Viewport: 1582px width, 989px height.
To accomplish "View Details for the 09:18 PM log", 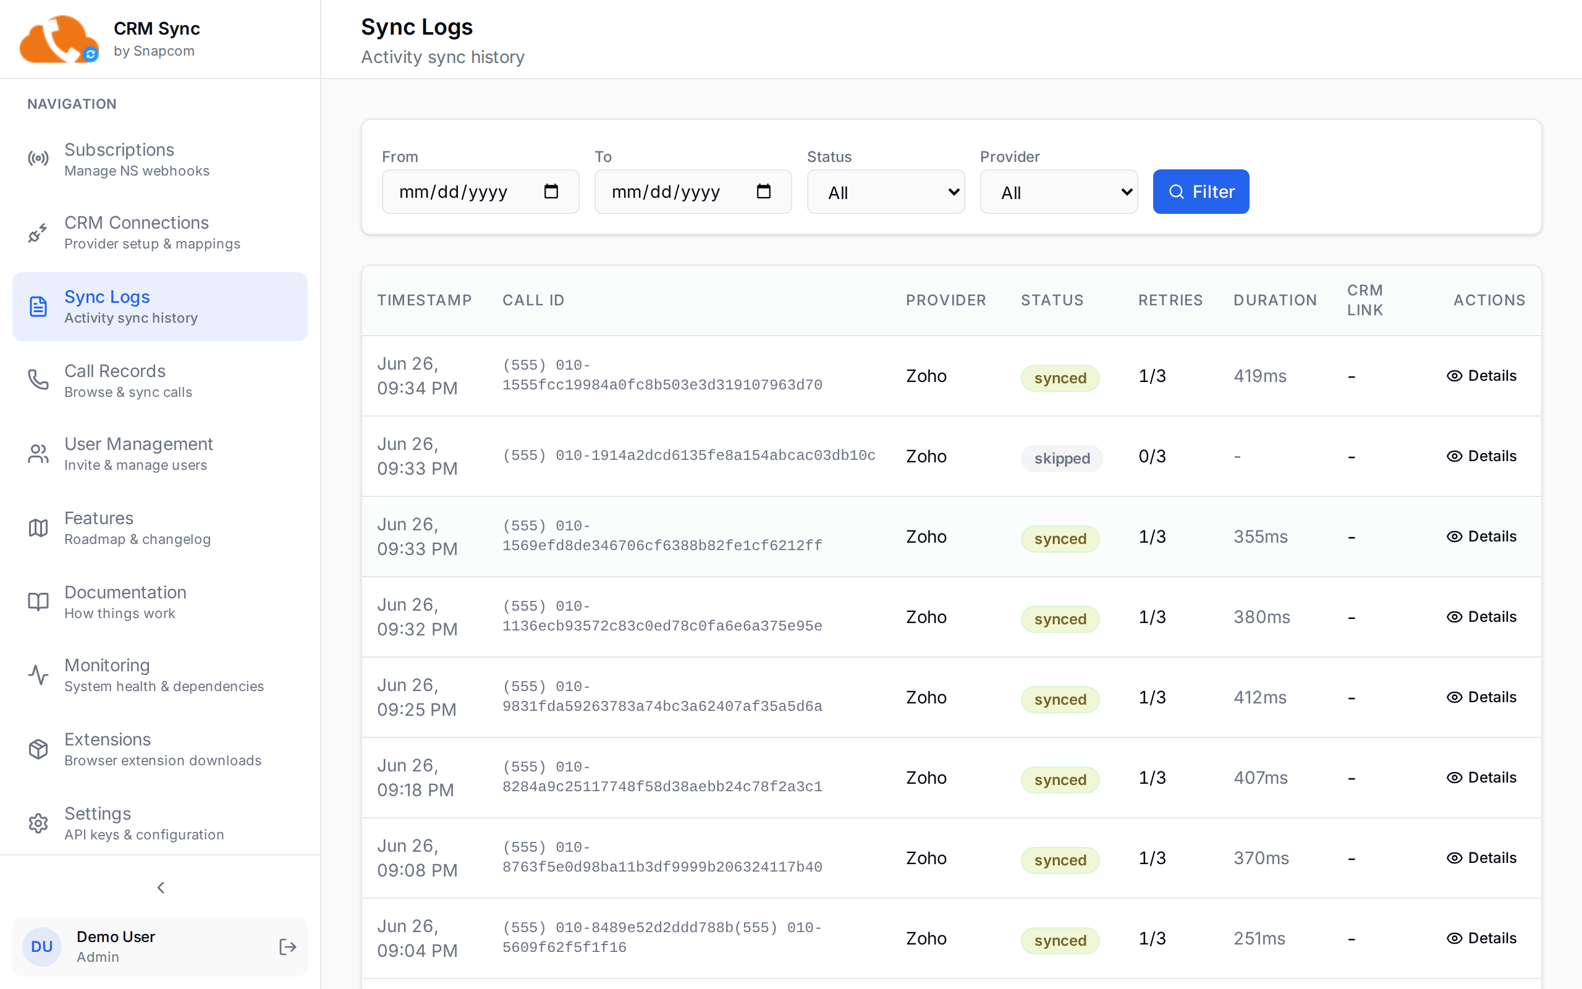I will [1481, 778].
